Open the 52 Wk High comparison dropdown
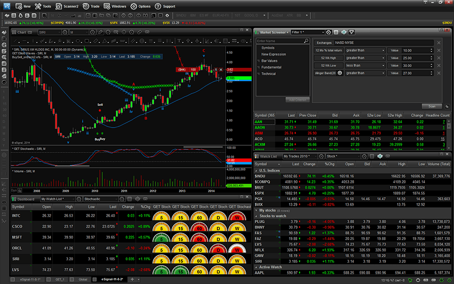454x284 pixels. coord(365,58)
